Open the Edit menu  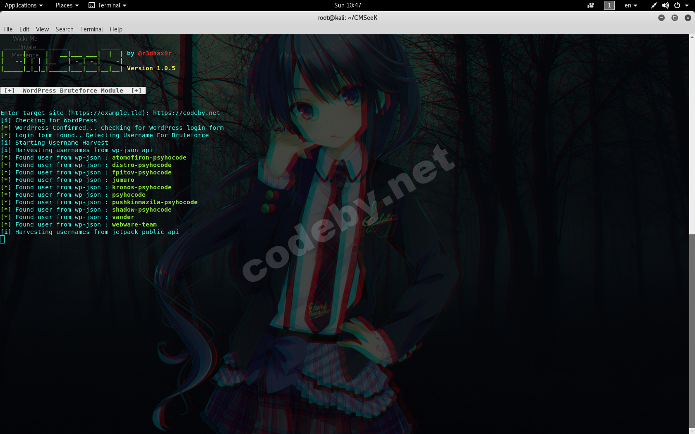click(24, 29)
